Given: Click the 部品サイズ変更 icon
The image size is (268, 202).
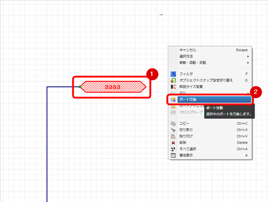Looking at the screenshot, I should (x=173, y=87).
